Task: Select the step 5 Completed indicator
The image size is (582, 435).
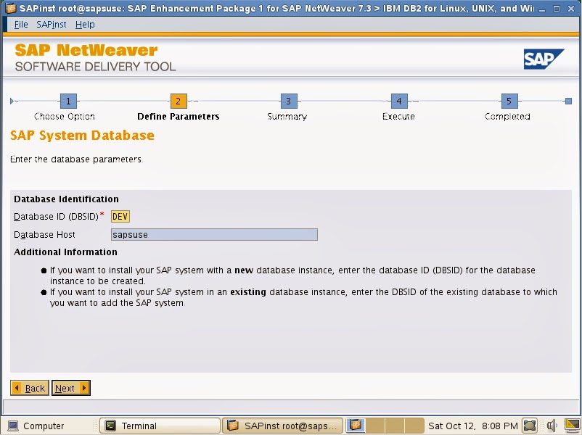Action: click(x=508, y=101)
